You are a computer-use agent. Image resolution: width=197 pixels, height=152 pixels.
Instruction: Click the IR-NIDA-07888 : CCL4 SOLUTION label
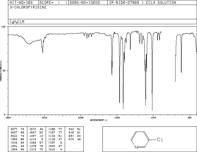(x=143, y=2)
